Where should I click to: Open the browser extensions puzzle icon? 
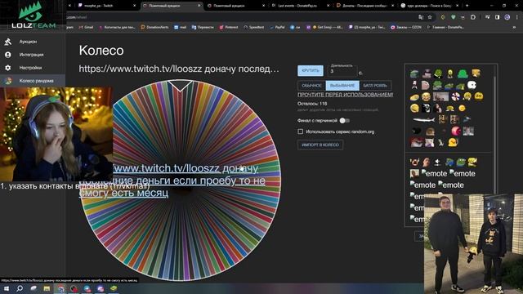[472, 17]
